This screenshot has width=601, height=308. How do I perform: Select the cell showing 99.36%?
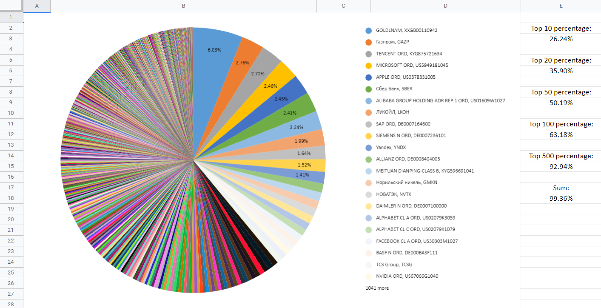[561, 198]
